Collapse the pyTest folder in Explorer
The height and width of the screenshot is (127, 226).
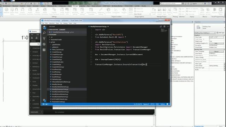pyautogui.click(x=53, y=42)
